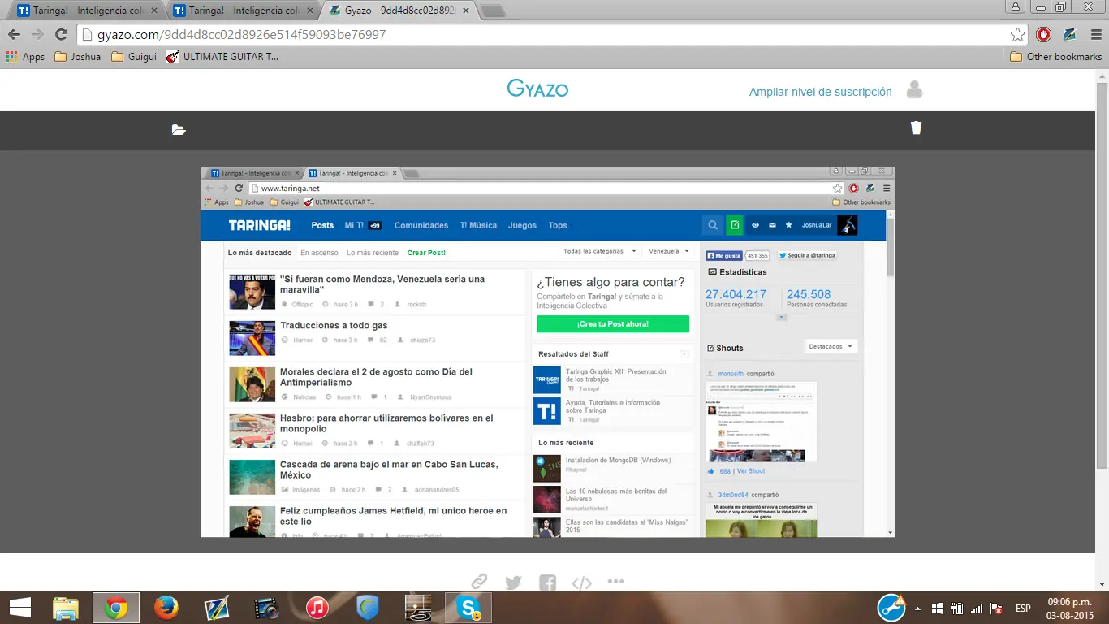
Task: Open the Windows Start button
Action: tap(20, 608)
